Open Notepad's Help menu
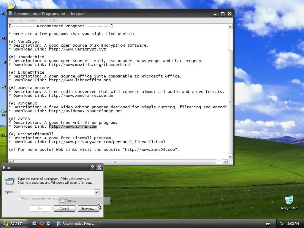The width and height of the screenshot is (304, 228). coord(53,20)
